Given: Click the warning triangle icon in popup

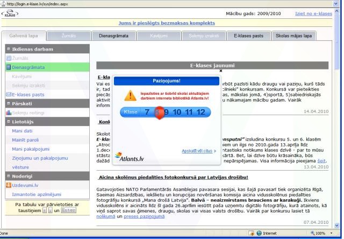Looking at the screenshot, I should coord(131,96).
